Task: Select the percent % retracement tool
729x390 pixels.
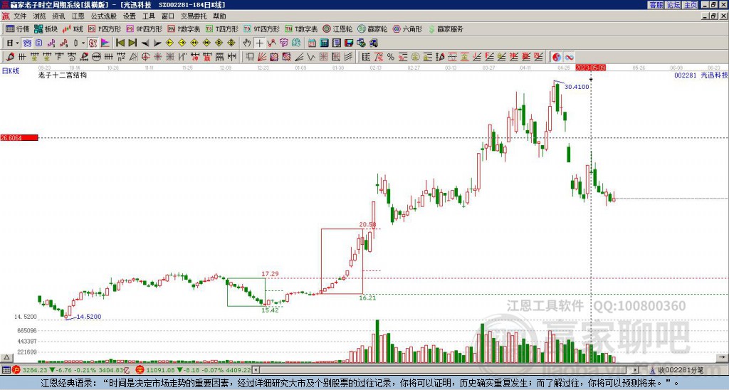Action: point(391,57)
